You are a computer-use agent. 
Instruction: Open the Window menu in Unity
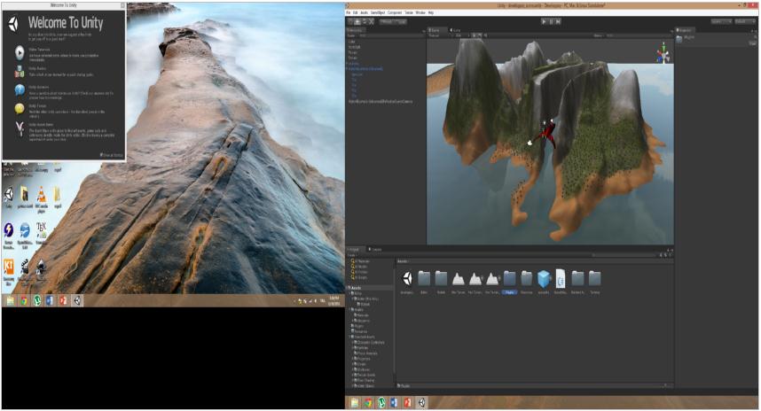[420, 12]
